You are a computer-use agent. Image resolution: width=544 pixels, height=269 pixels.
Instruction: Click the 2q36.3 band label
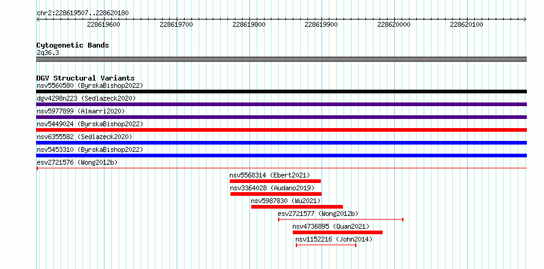[48, 52]
